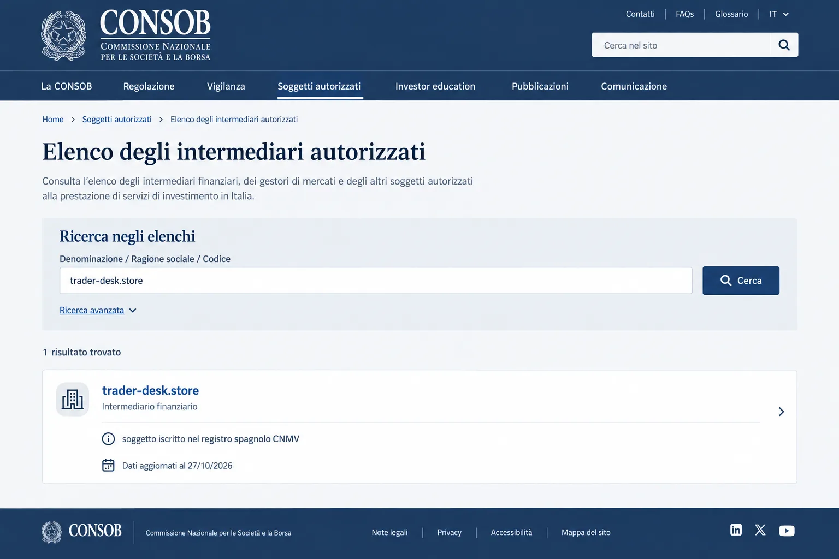The height and width of the screenshot is (559, 839).
Task: Go to Soggetti autorizzati breadcrumb
Action: click(x=117, y=120)
